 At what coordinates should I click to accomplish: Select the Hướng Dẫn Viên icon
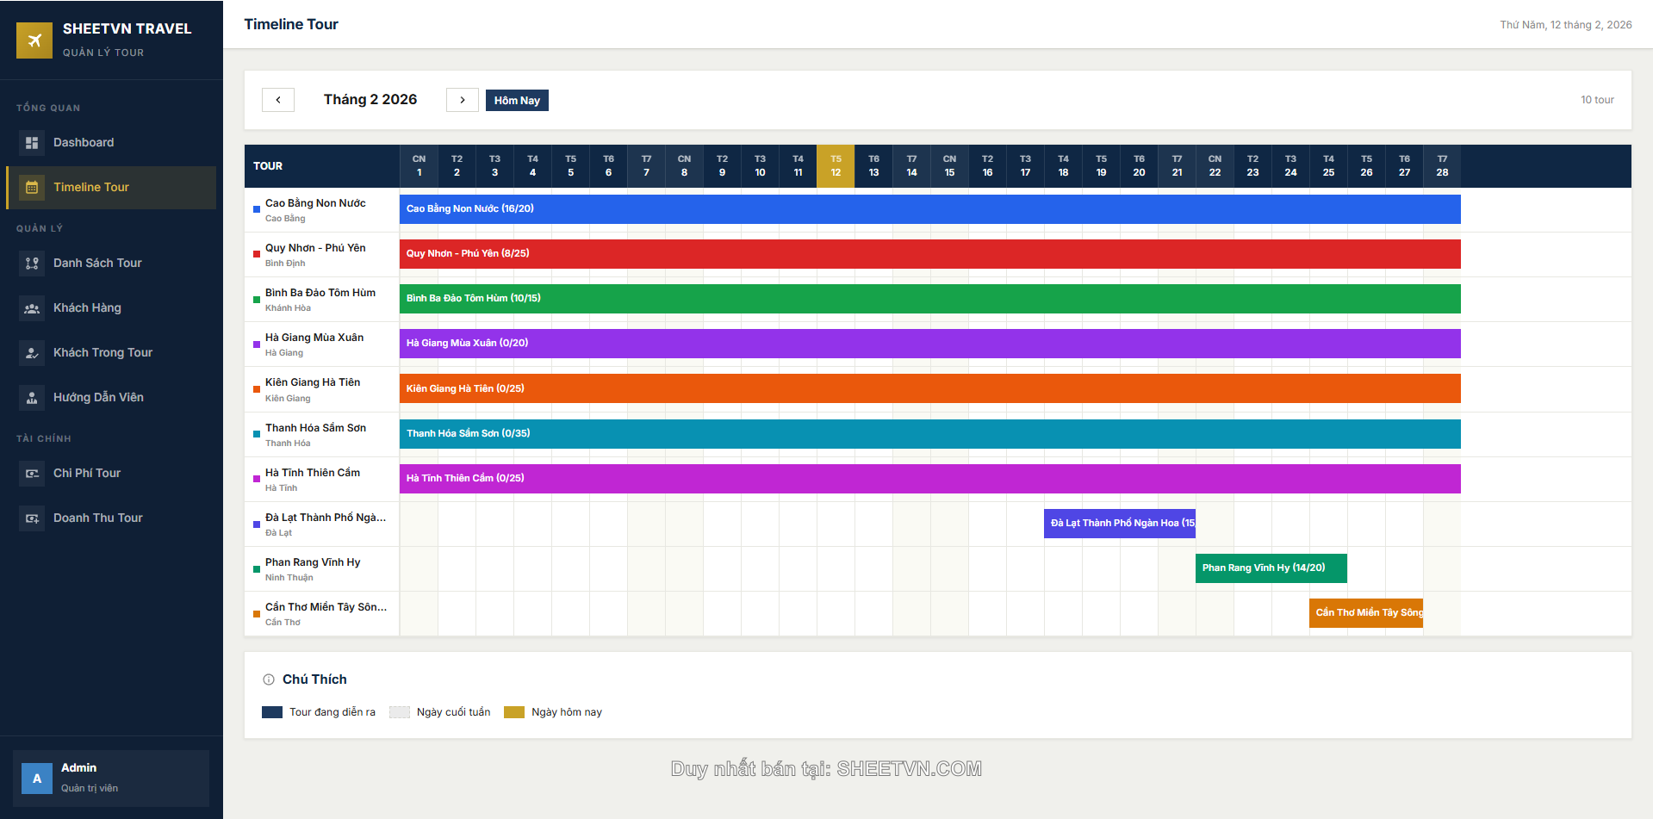[32, 398]
